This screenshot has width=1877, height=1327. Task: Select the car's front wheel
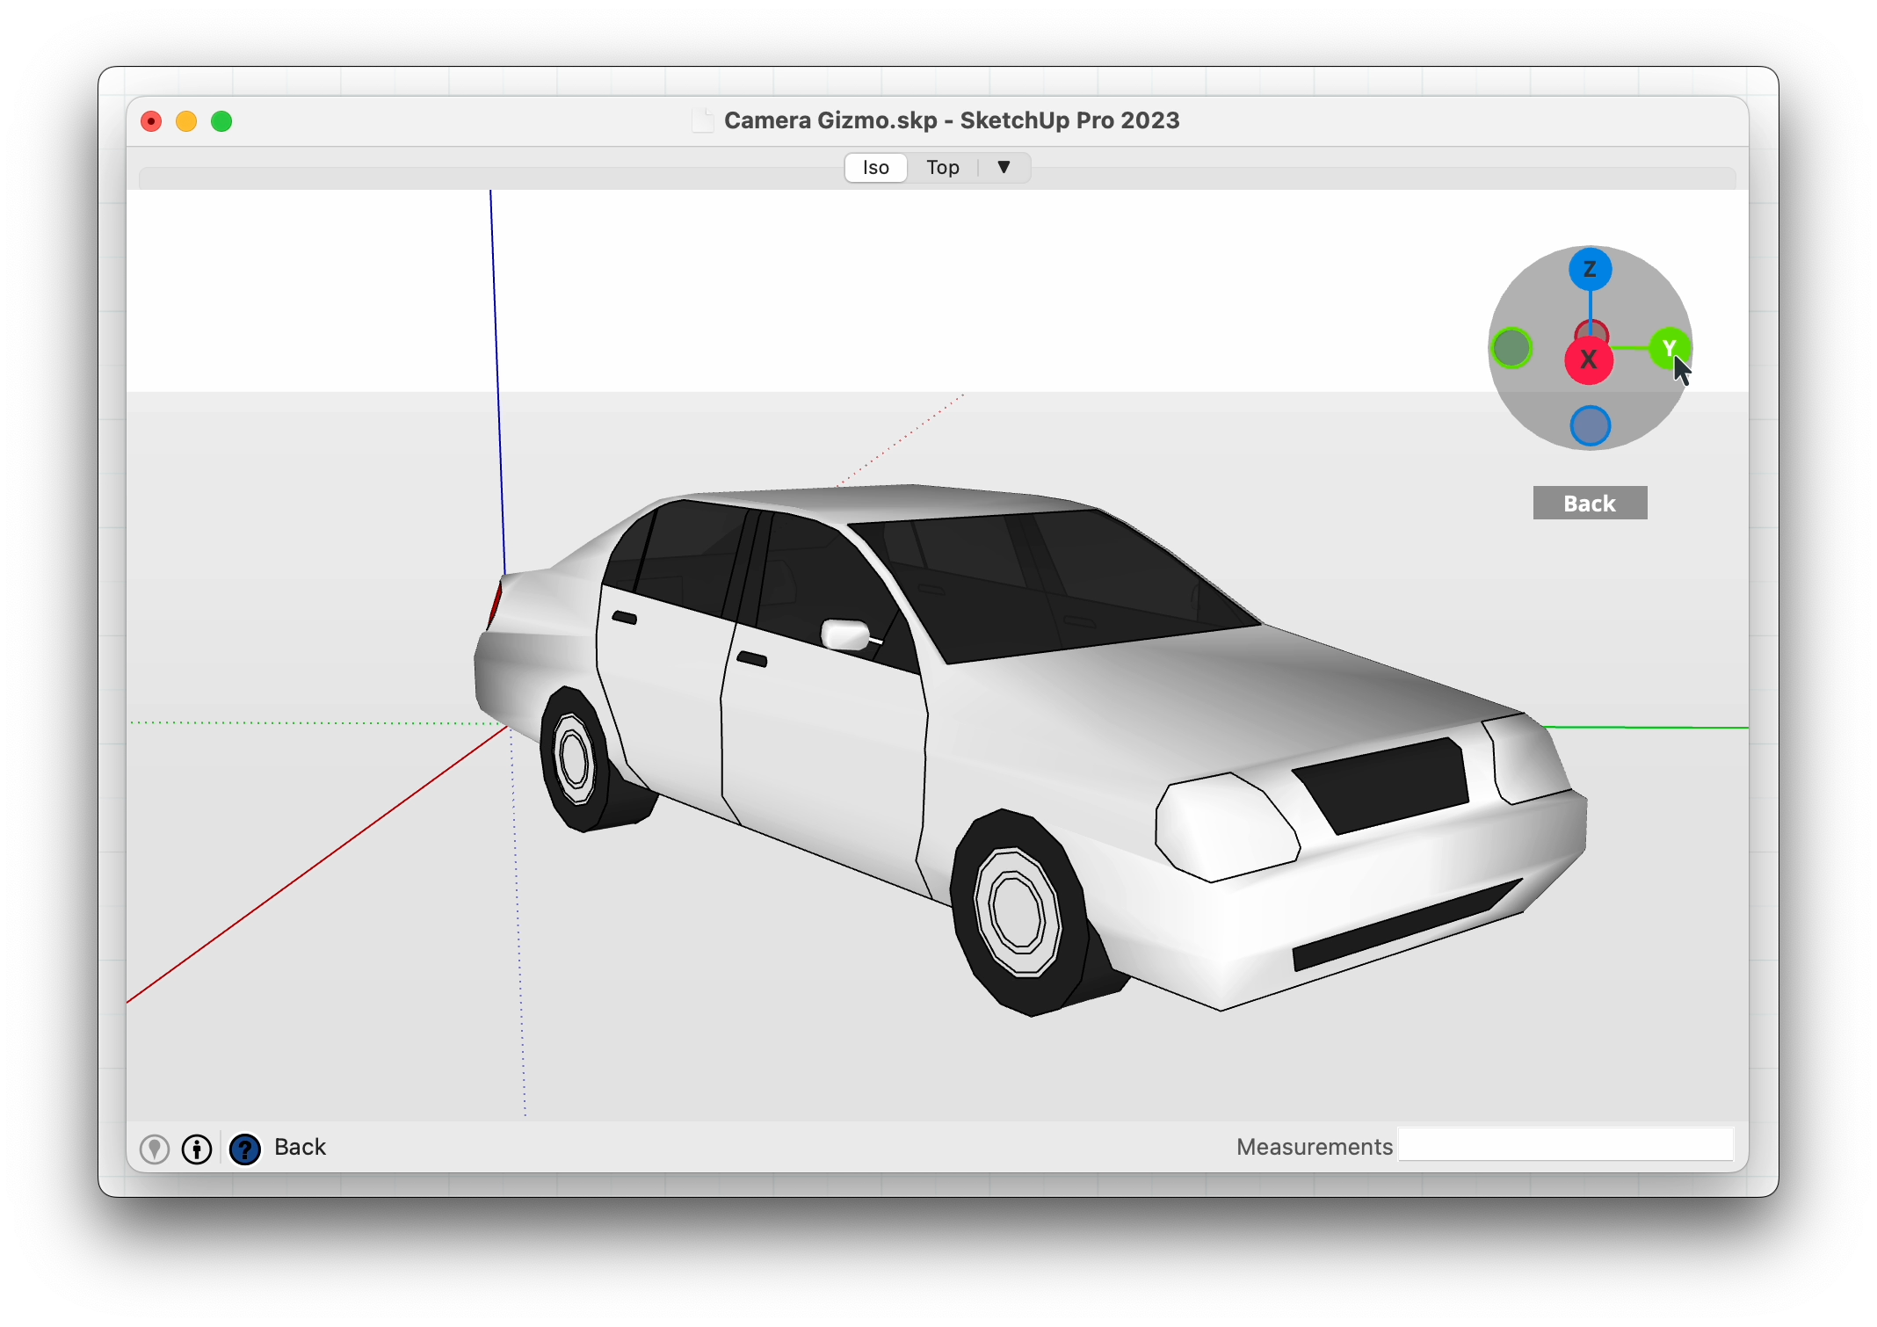[1018, 911]
